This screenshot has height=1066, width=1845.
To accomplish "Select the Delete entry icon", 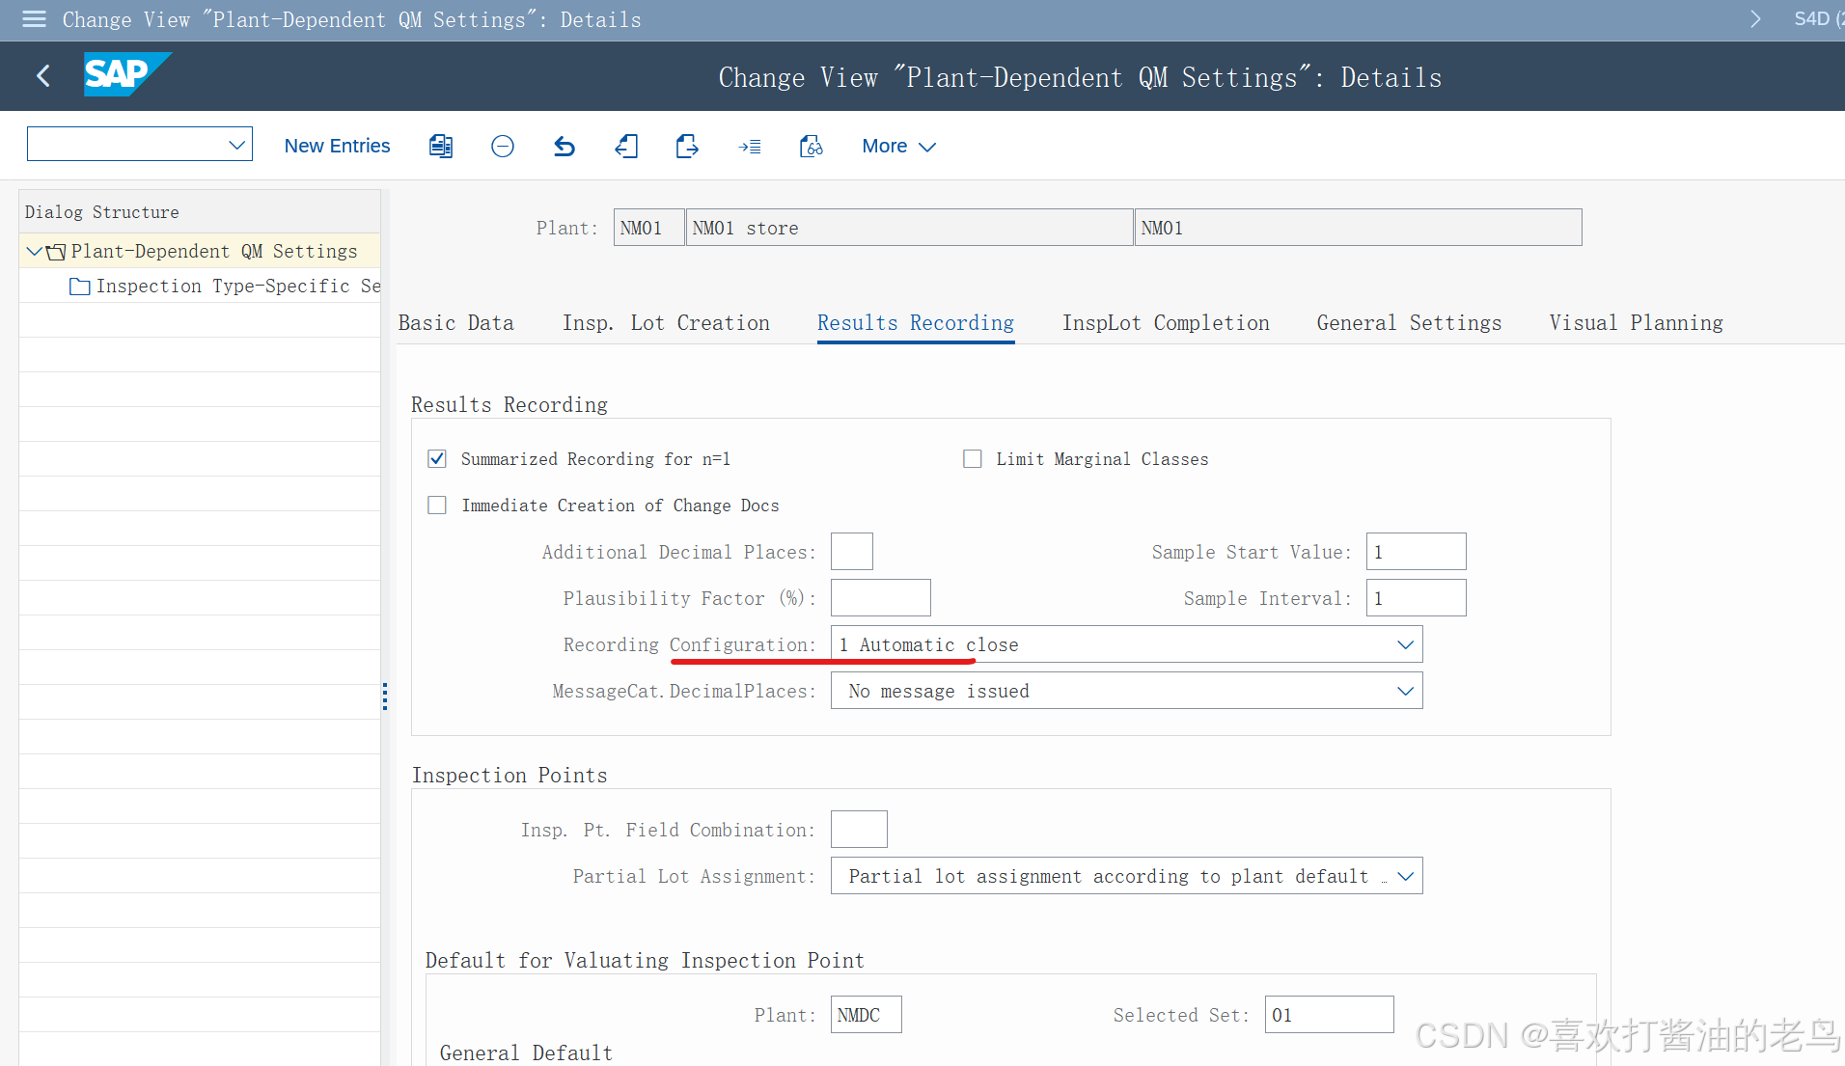I will (503, 146).
